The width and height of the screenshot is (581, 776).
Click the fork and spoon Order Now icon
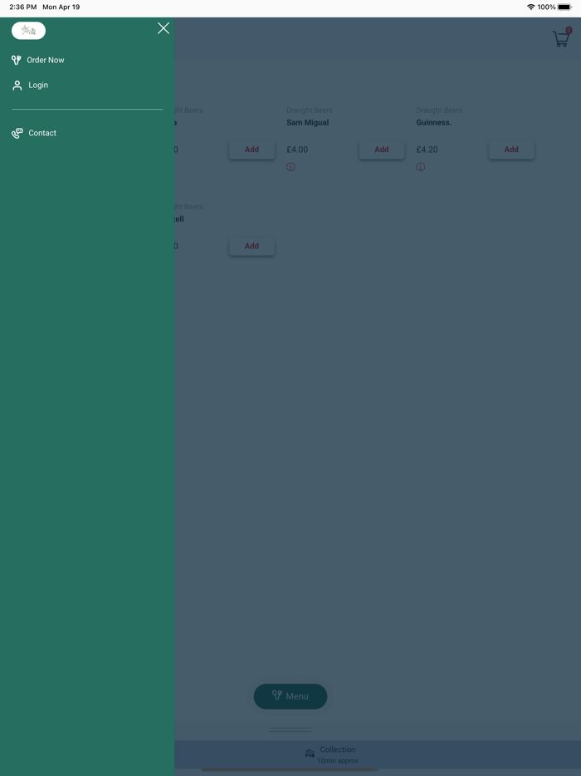point(17,60)
